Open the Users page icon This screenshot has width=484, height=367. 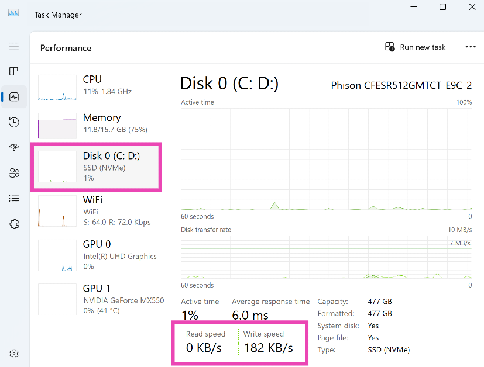pos(14,173)
